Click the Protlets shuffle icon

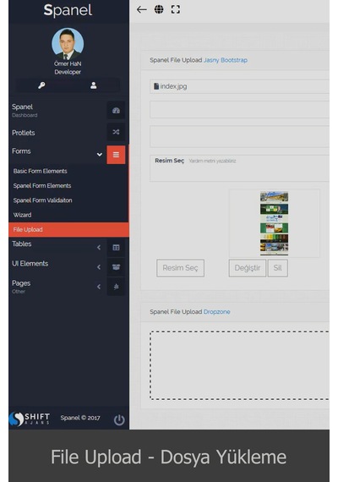116,132
